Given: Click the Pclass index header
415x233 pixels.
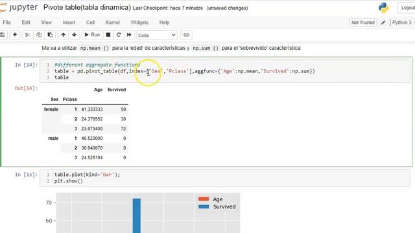Looking at the screenshot, I should tap(69, 99).
